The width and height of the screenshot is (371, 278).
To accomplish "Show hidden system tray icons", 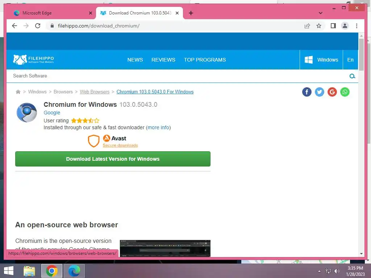I will point(319,271).
